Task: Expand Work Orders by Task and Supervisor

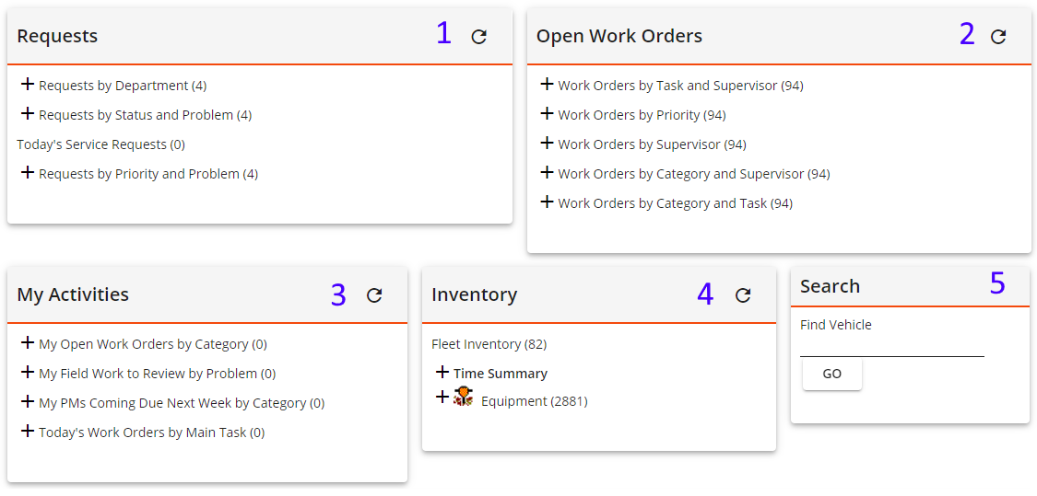Action: (547, 85)
